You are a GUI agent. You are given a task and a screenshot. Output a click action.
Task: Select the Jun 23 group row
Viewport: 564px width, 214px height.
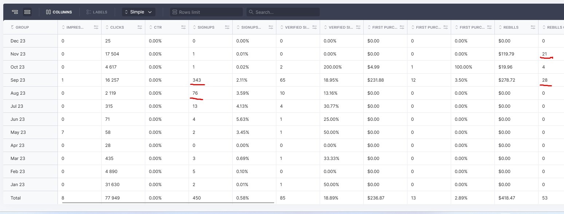point(17,119)
